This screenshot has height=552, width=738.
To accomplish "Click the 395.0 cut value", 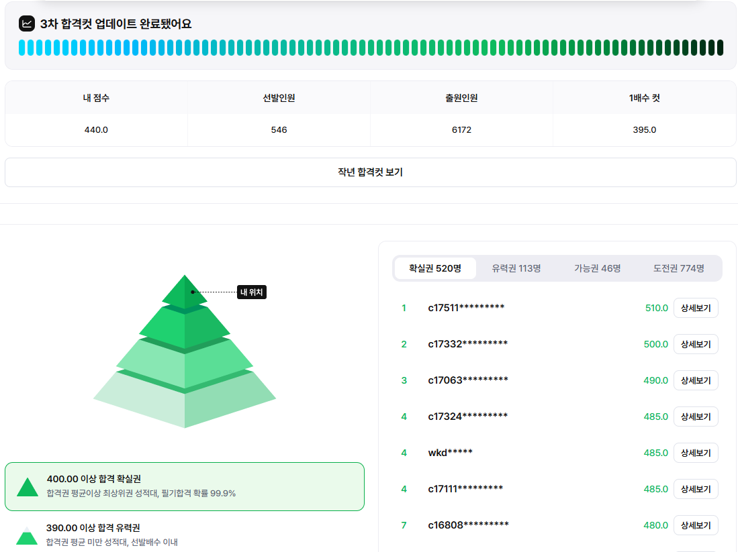I will (645, 129).
